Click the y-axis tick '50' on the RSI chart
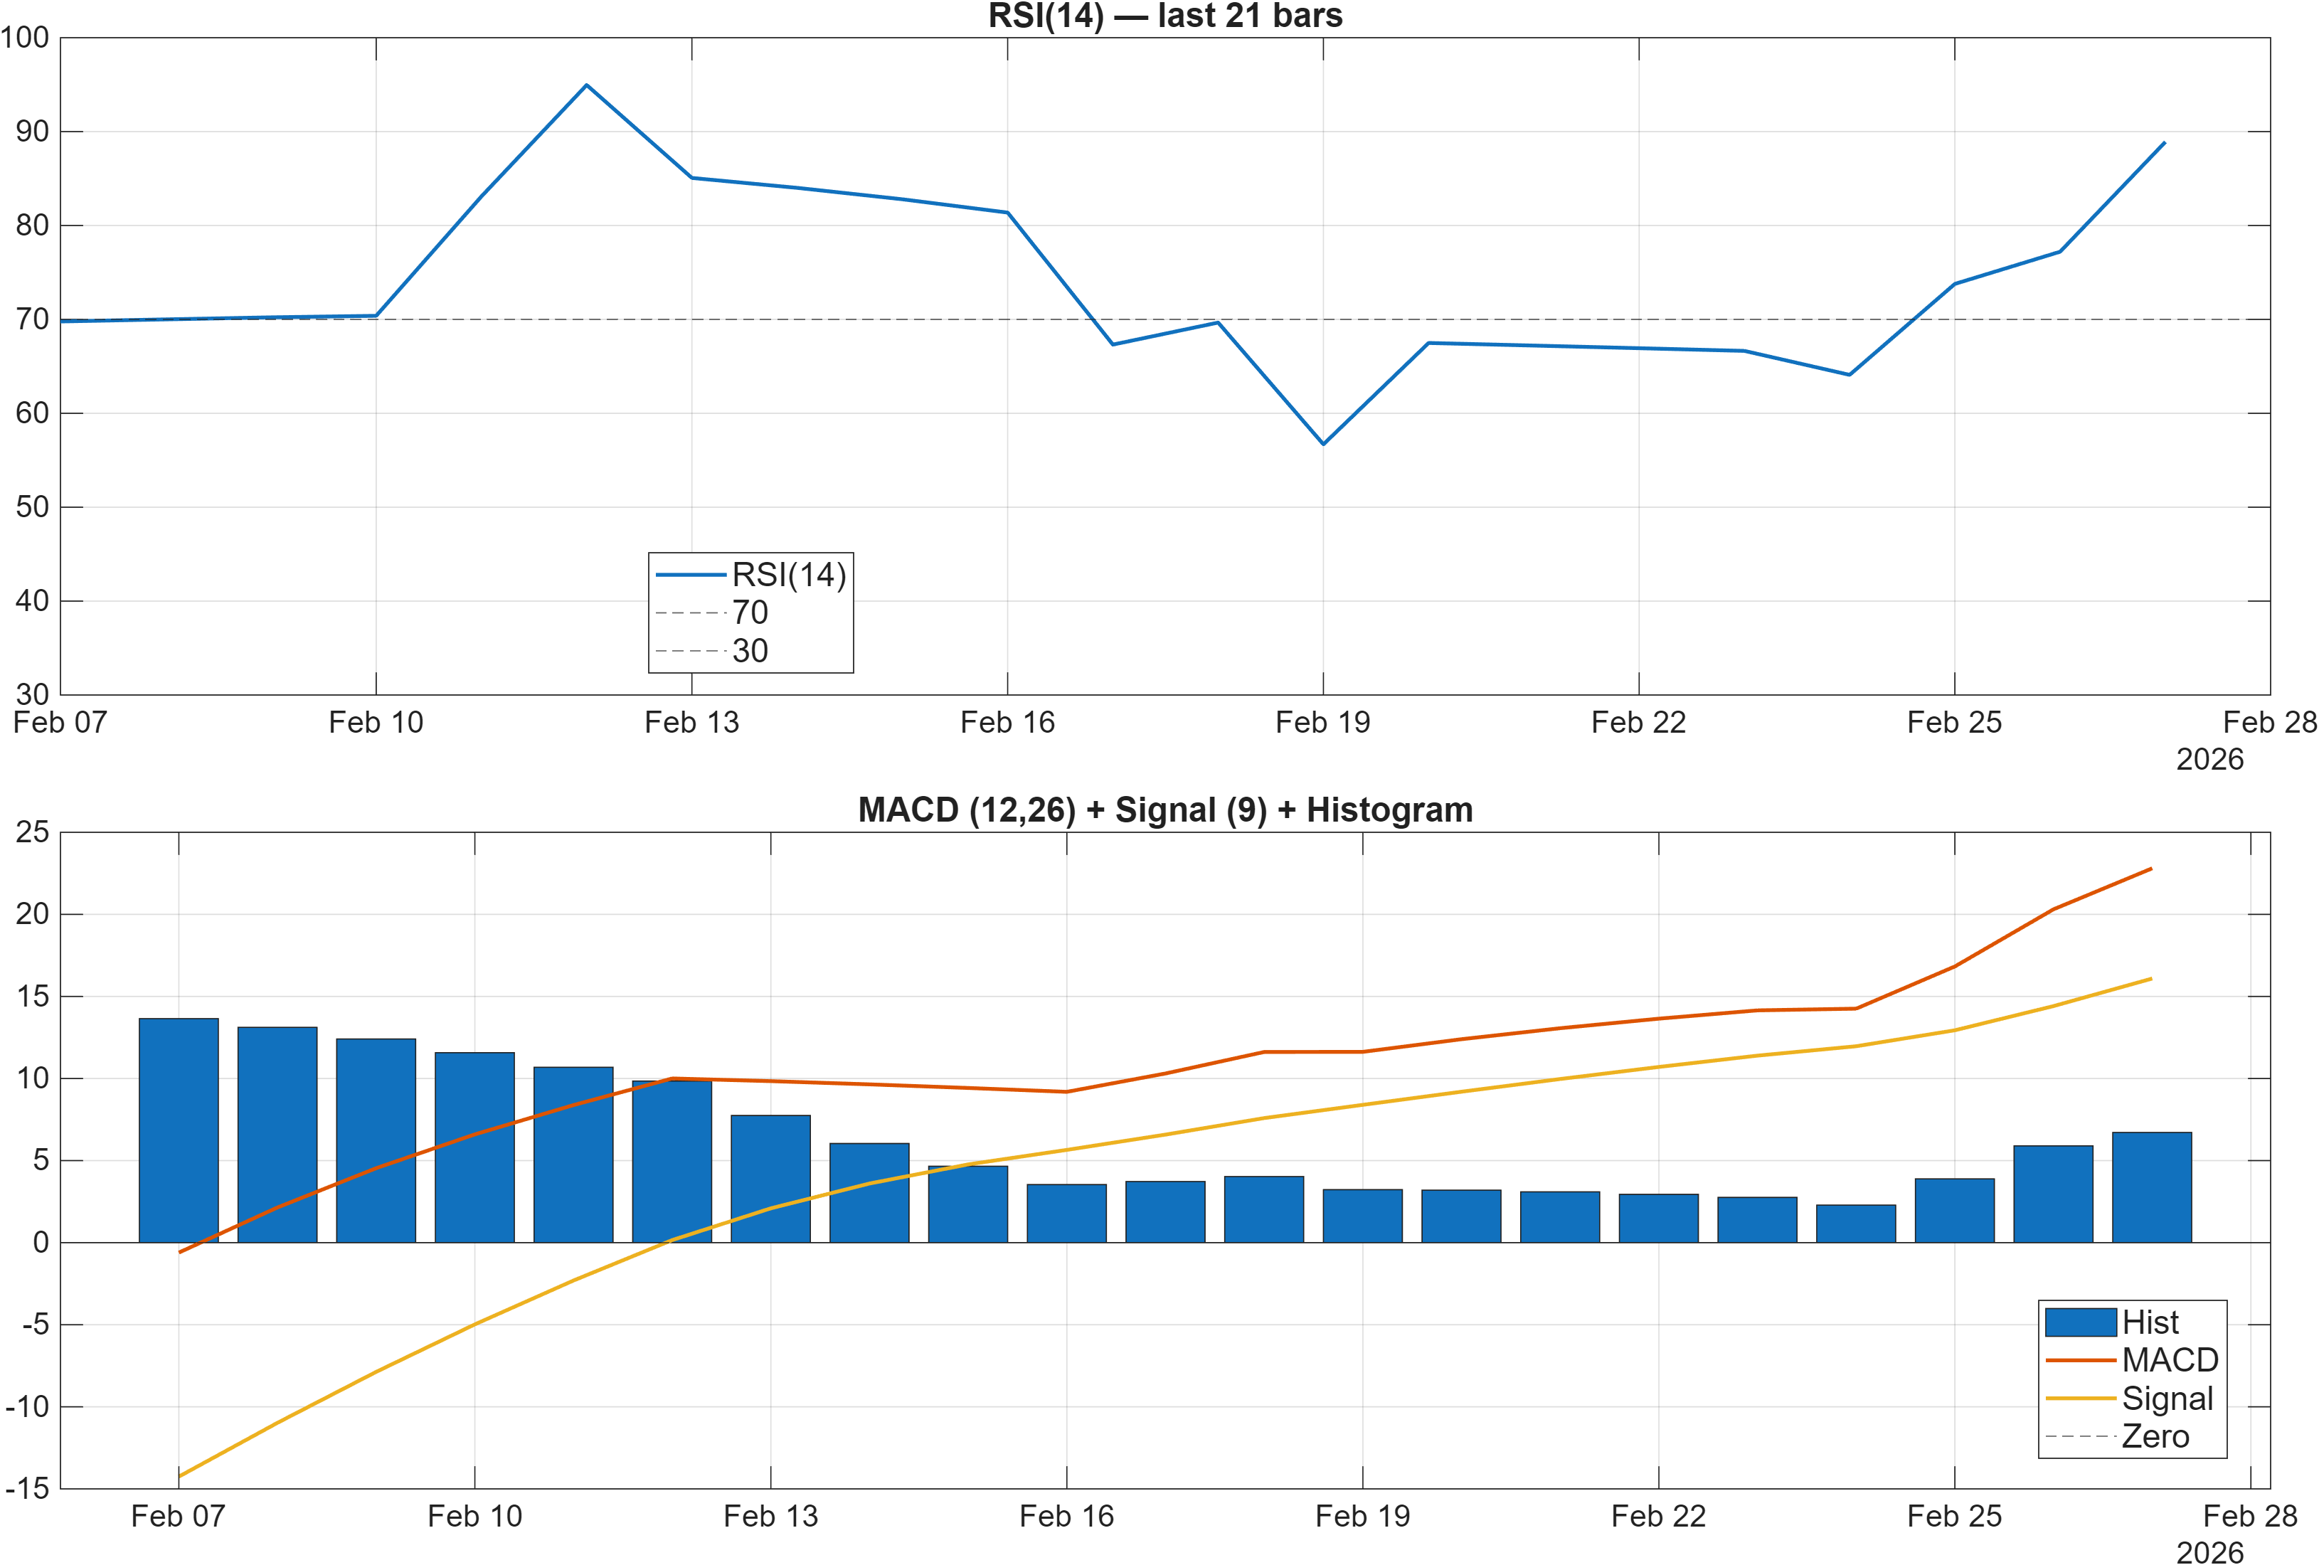 pyautogui.click(x=32, y=507)
